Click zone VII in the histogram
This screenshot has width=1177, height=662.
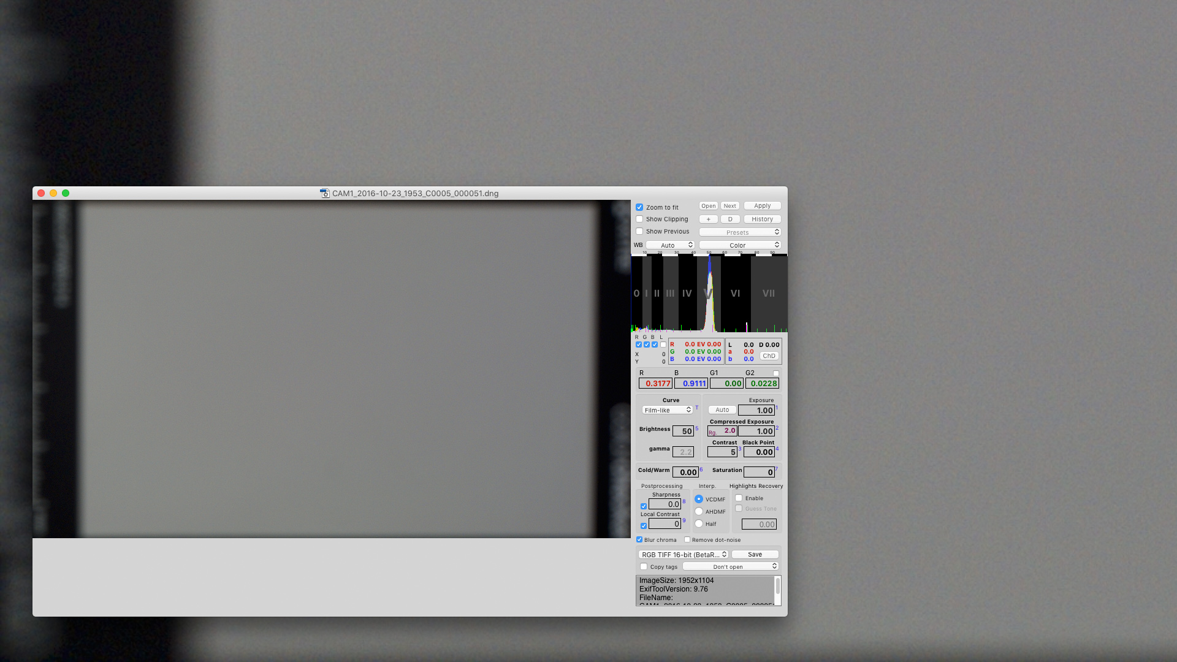[x=769, y=294]
